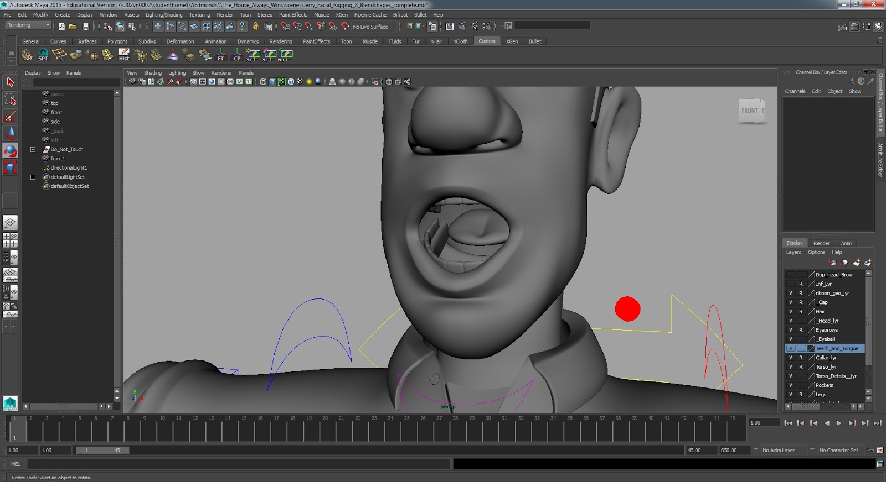Image resolution: width=886 pixels, height=482 pixels.
Task: Toggle visibility of Teeth_and_Tongue layer
Action: click(791, 349)
